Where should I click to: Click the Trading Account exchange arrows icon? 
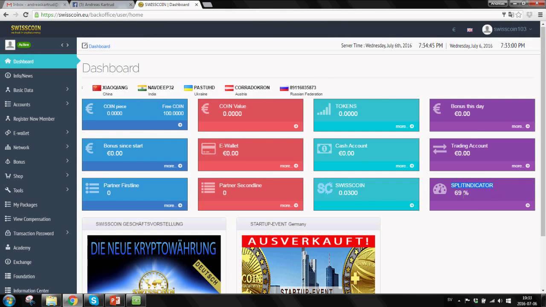pyautogui.click(x=440, y=149)
